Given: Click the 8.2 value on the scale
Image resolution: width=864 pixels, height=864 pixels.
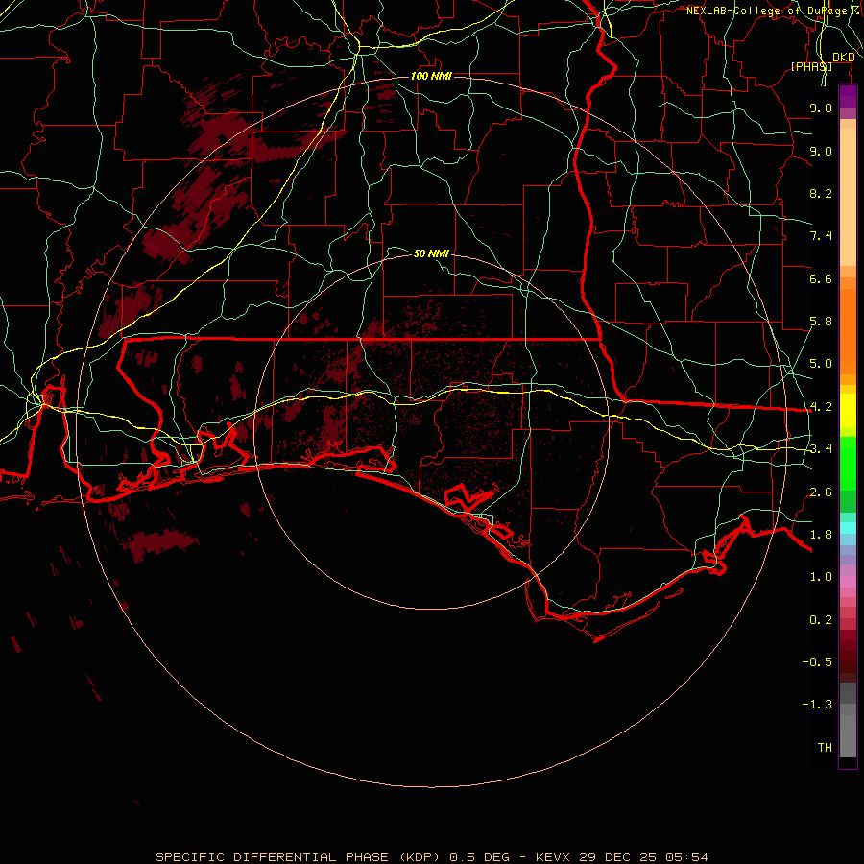Looking at the screenshot, I should click(x=821, y=193).
